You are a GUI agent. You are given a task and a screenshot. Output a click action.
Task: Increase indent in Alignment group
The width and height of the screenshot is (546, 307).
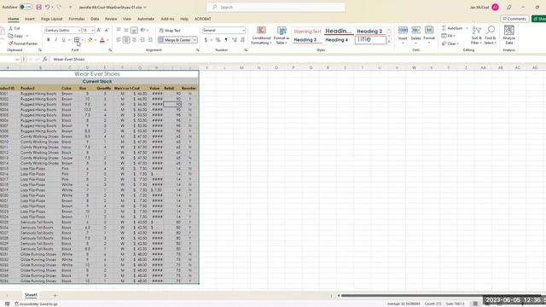coord(150,40)
